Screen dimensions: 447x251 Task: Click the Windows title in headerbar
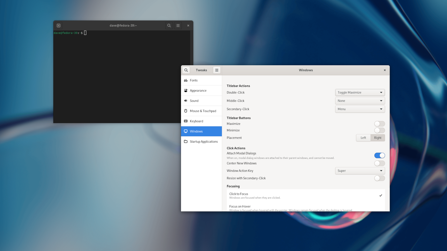point(306,70)
